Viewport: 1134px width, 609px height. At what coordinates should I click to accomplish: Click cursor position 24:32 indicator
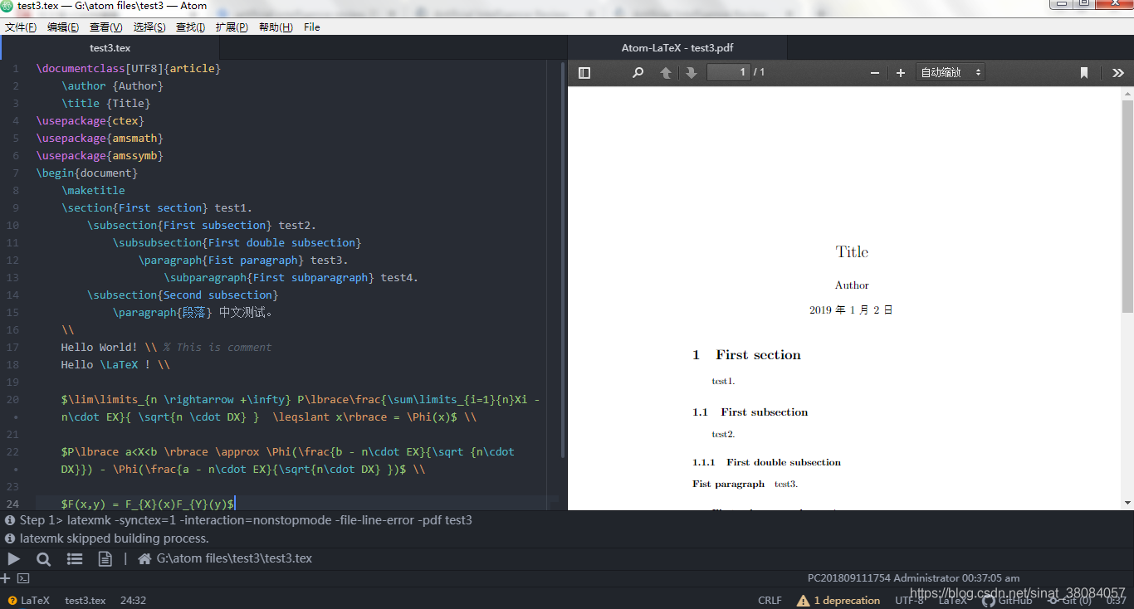133,601
